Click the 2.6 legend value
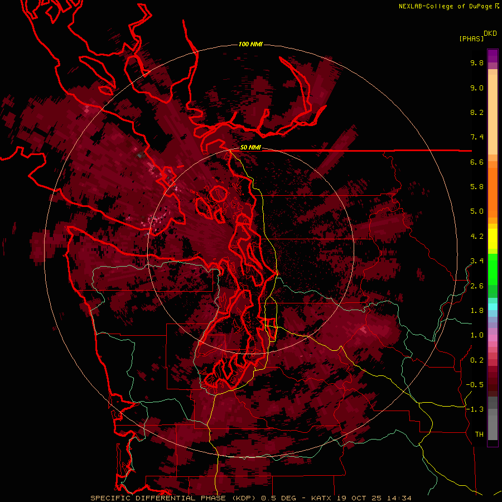This screenshot has height=502, width=502. pos(477,286)
